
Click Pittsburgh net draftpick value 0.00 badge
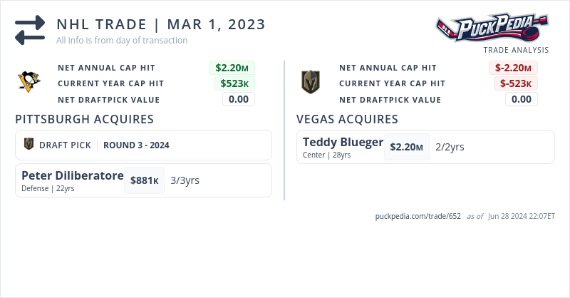[239, 99]
